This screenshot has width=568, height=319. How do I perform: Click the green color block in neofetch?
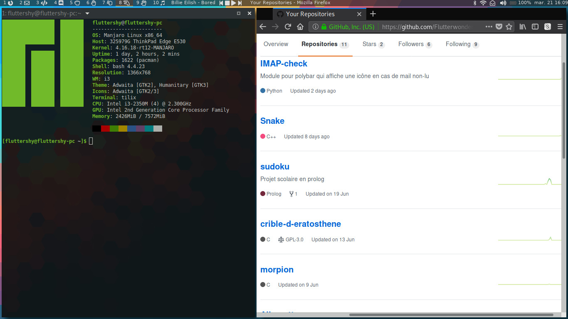tap(114, 129)
